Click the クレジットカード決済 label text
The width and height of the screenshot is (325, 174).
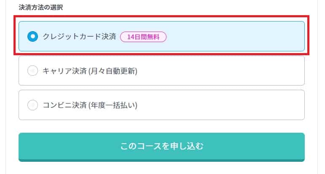(79, 37)
